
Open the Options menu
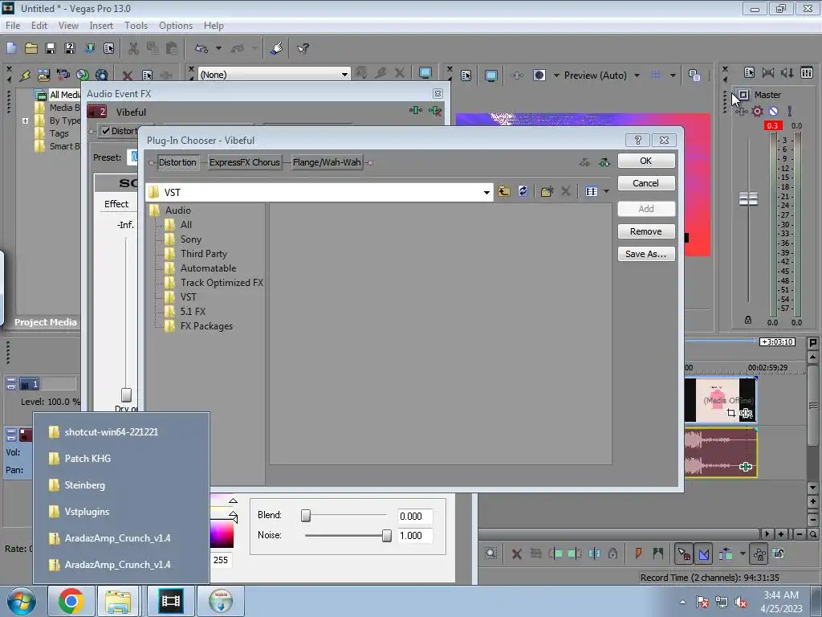pos(176,25)
